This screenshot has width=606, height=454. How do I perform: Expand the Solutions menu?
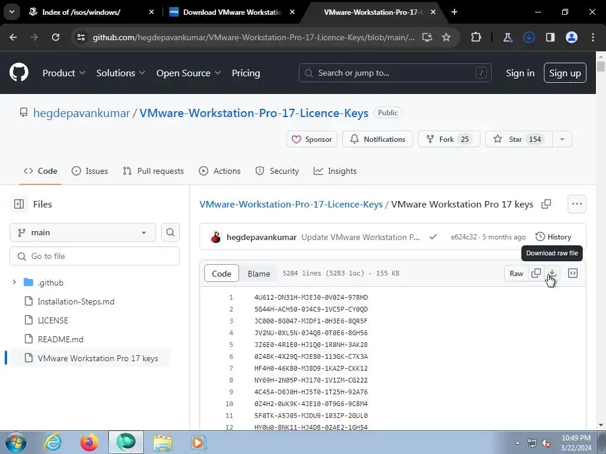point(121,73)
